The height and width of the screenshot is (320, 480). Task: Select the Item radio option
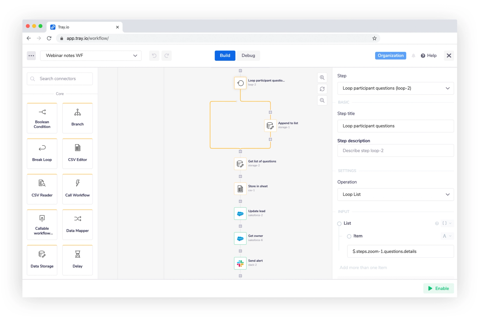[x=349, y=236]
